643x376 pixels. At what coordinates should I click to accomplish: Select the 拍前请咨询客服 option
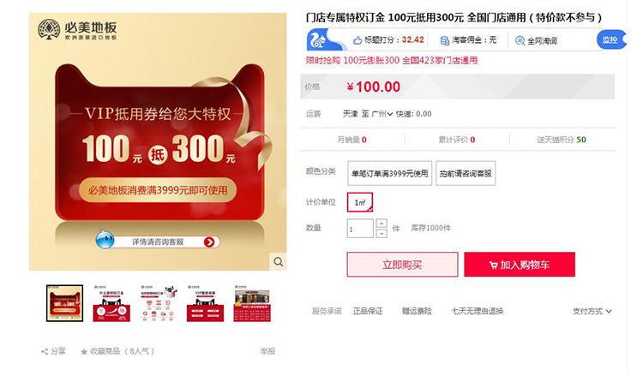click(x=466, y=173)
